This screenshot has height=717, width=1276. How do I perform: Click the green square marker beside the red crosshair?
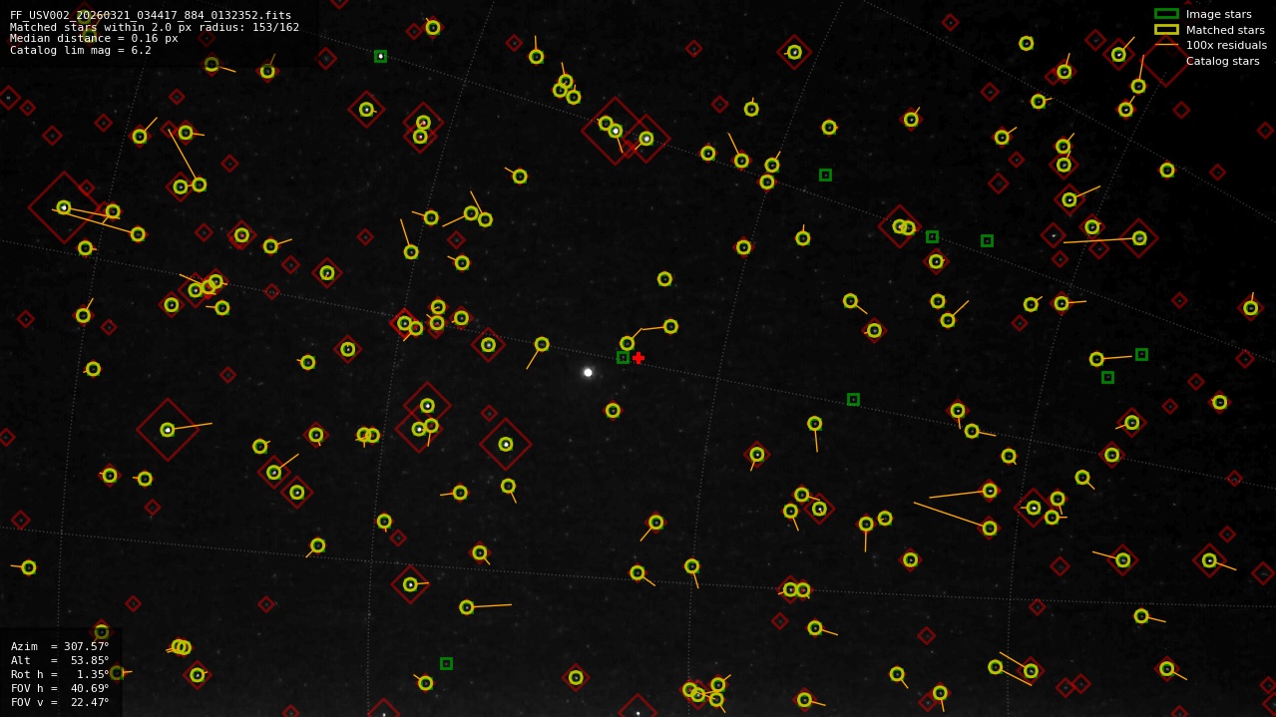click(x=623, y=356)
